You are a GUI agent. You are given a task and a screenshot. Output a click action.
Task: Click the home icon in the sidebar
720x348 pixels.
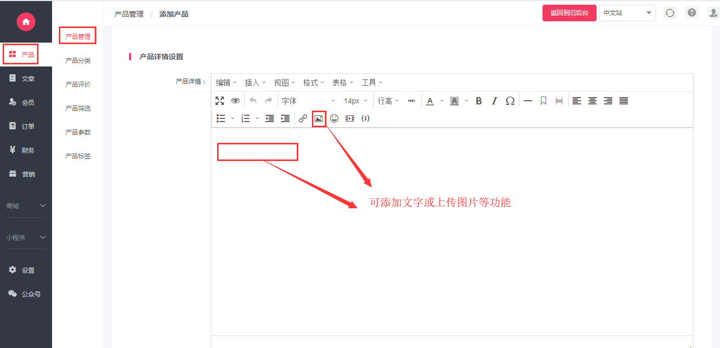point(26,22)
